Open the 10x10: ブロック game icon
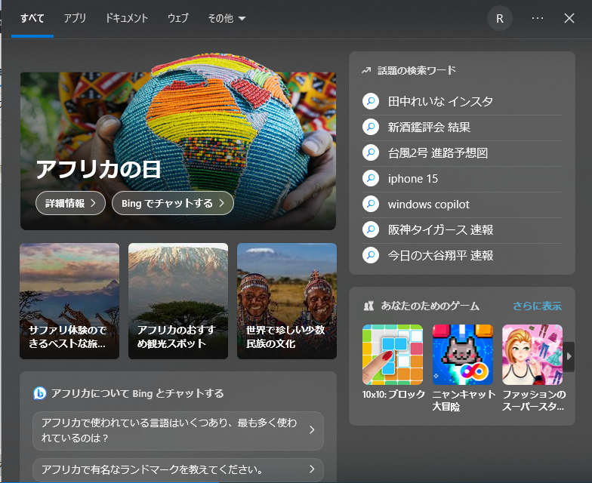 click(393, 355)
